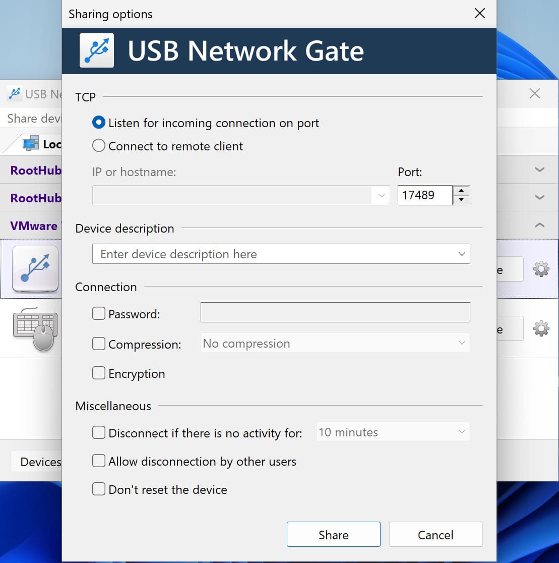The height and width of the screenshot is (563, 559).
Task: Toggle the Encryption checkbox
Action: coord(99,373)
